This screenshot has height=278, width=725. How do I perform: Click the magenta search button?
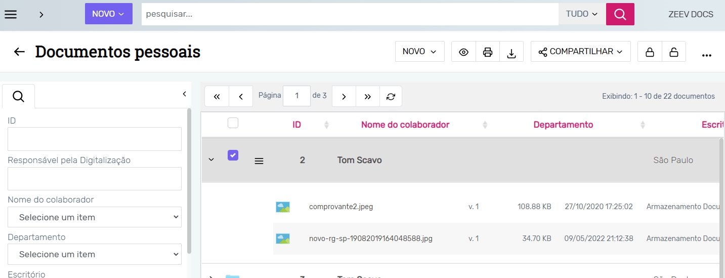pyautogui.click(x=620, y=14)
